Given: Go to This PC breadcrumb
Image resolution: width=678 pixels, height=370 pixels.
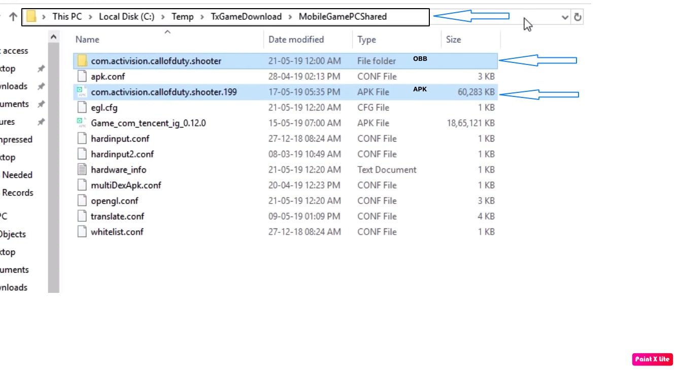Looking at the screenshot, I should pos(67,17).
